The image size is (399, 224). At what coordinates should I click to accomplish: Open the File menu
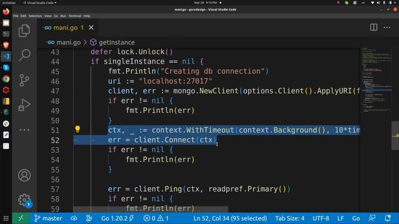[16, 16]
